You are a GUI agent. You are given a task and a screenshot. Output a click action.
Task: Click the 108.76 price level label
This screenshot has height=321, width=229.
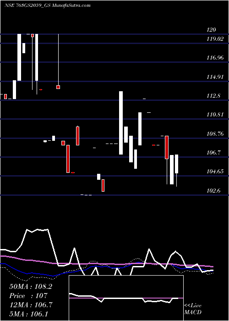pos(215,134)
